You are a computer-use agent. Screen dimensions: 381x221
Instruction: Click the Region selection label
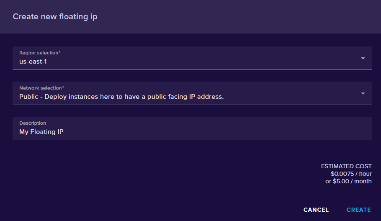click(40, 53)
